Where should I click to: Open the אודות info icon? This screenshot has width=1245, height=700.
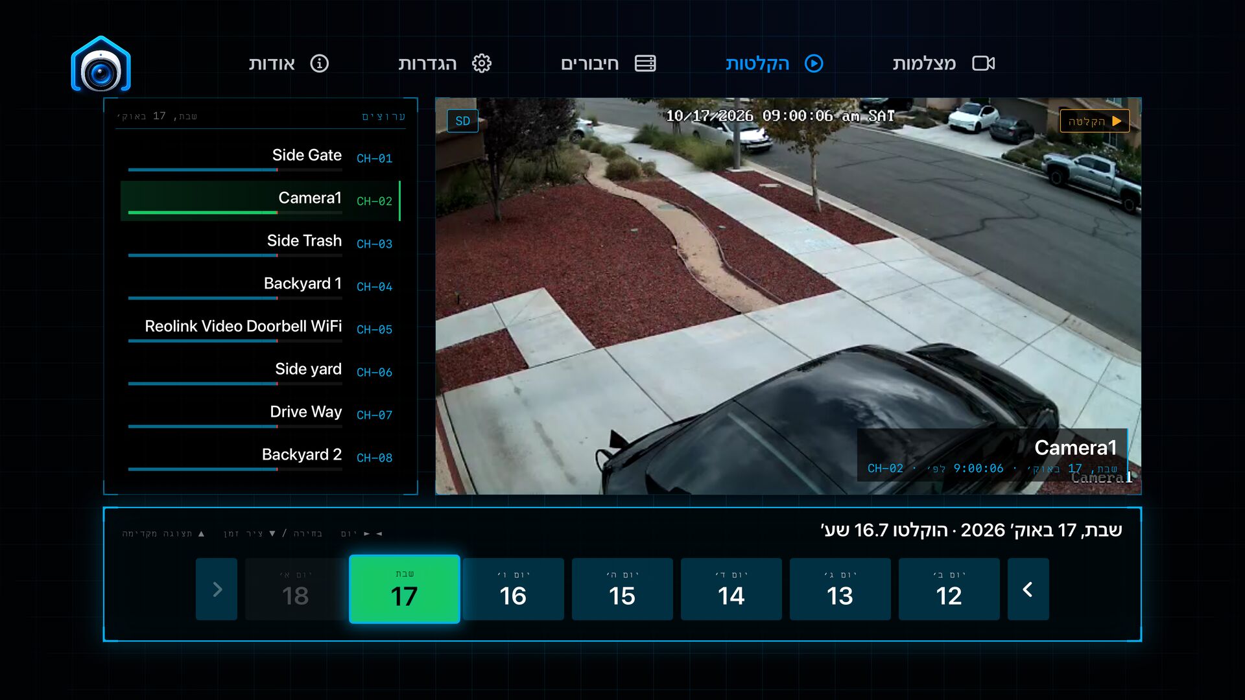pos(319,64)
